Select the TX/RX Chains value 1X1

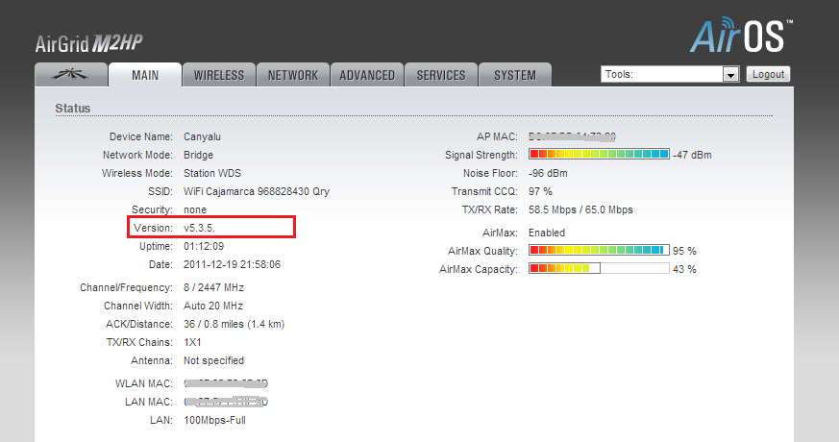[192, 342]
